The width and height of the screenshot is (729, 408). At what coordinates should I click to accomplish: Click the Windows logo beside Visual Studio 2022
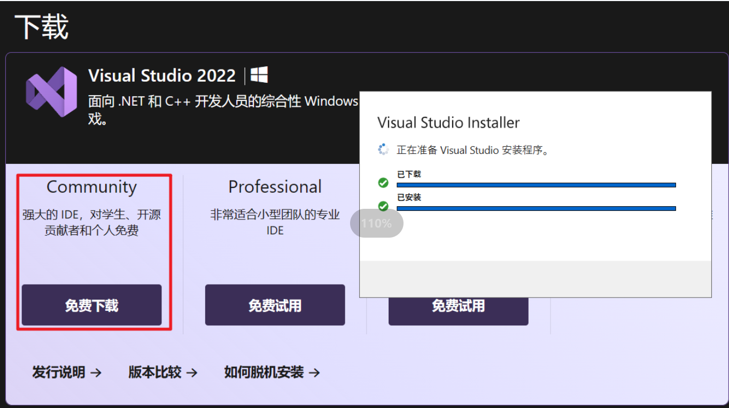(x=259, y=75)
